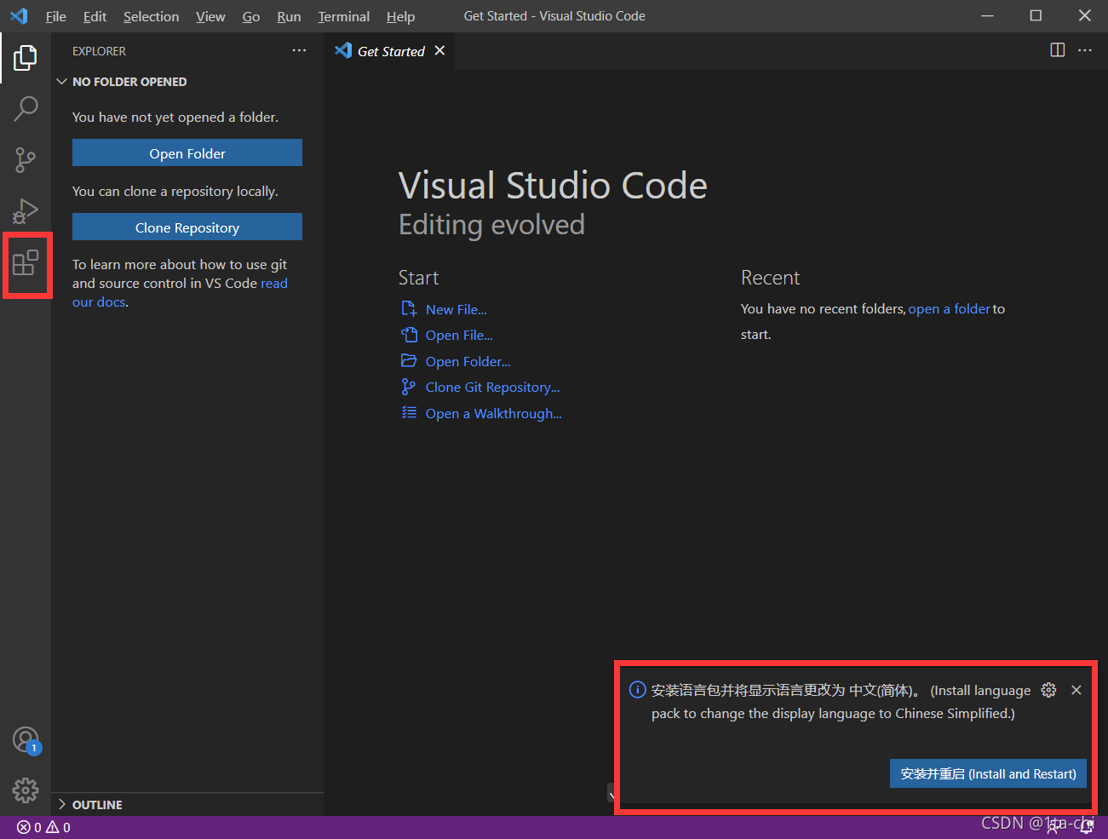This screenshot has height=839, width=1108.
Task: Click 'You can clone a repository locally.' text
Action: [175, 191]
